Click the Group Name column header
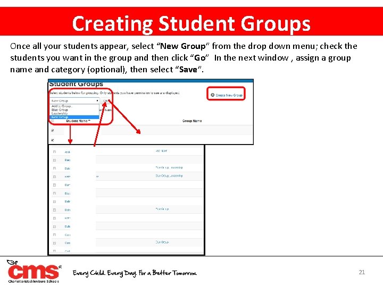The width and height of the screenshot is (383, 287). click(x=192, y=121)
